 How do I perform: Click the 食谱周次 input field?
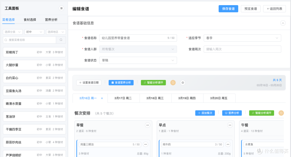point(242,49)
